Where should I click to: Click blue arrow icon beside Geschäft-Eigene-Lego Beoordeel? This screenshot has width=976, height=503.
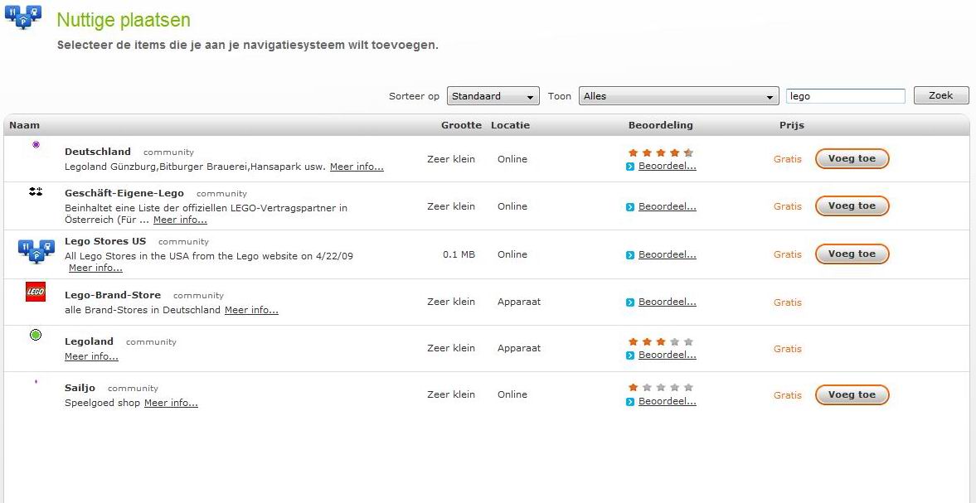tap(630, 207)
